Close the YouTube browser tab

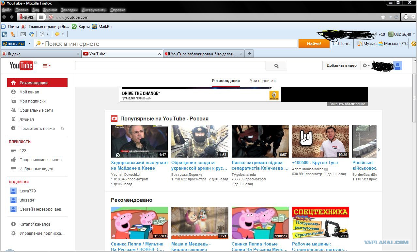coord(160,54)
